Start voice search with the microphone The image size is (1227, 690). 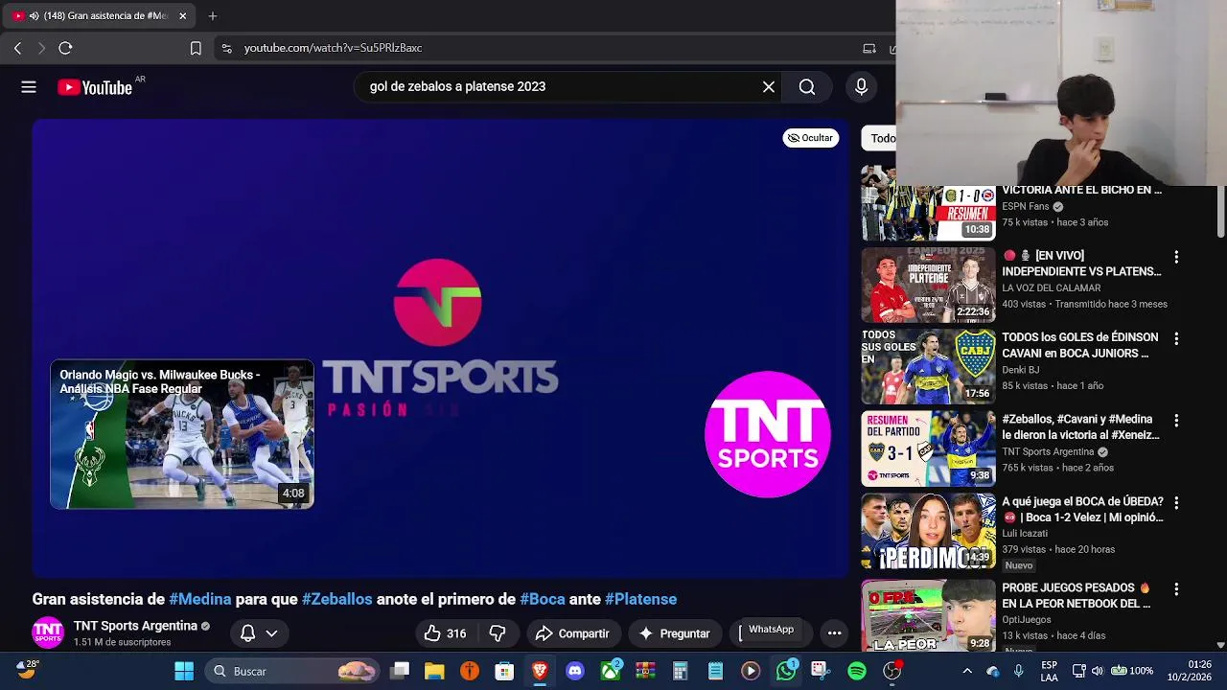tap(861, 87)
